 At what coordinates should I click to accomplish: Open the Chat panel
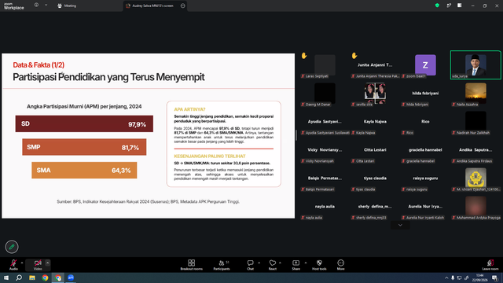(250, 265)
